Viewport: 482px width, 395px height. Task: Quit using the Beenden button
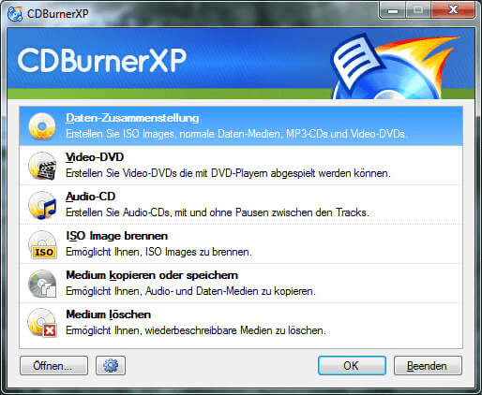[x=428, y=366]
